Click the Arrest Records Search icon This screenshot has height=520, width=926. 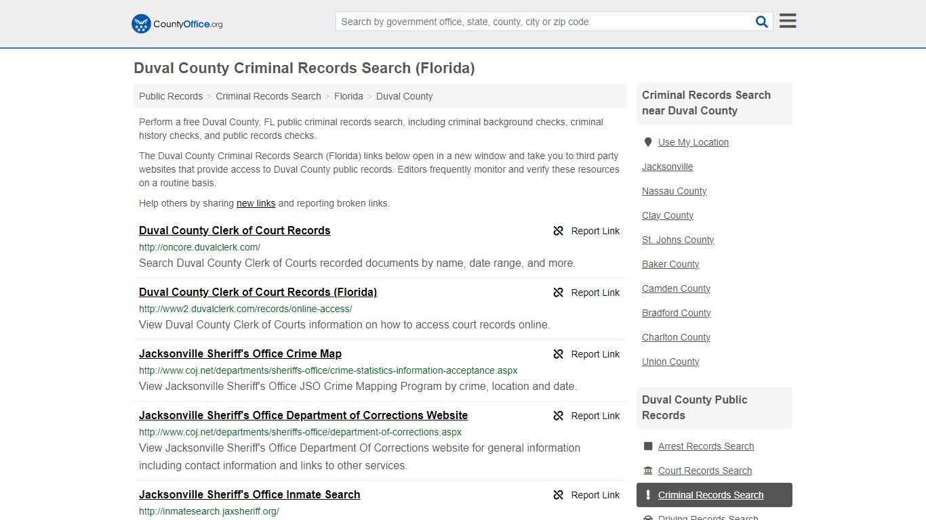(648, 446)
